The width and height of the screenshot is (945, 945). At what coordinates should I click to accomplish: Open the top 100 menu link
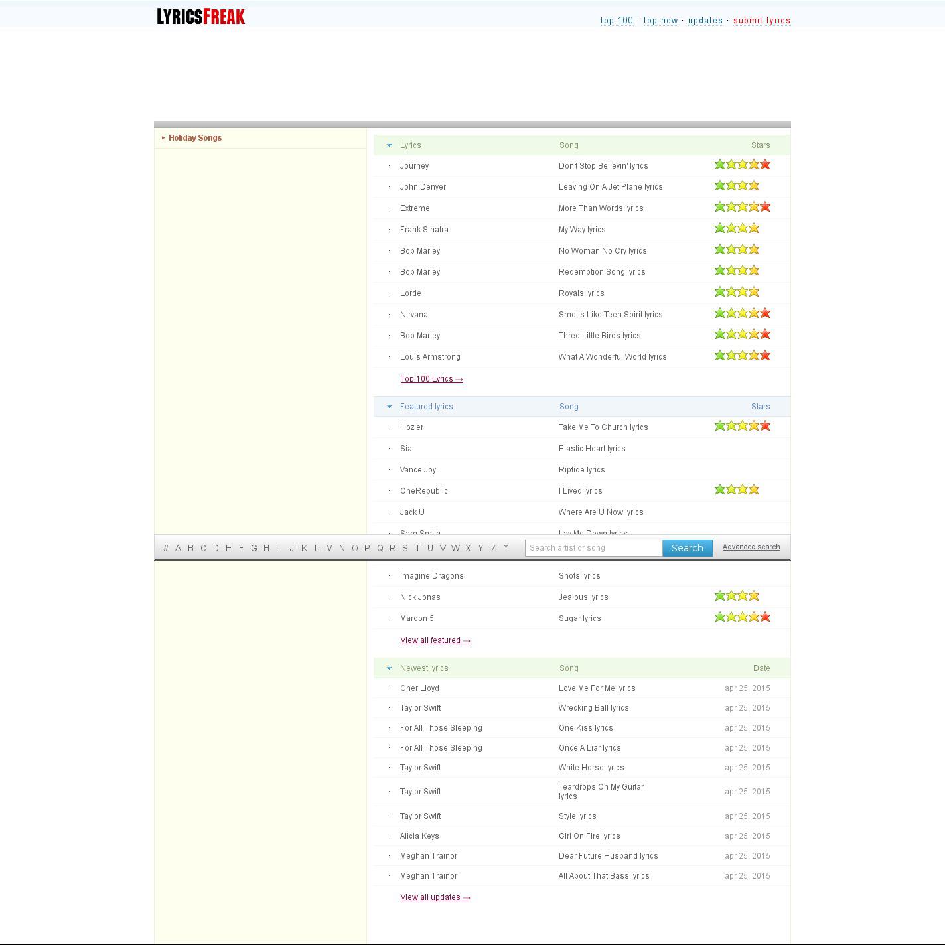(x=617, y=21)
